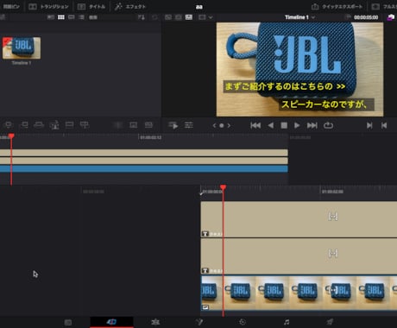The height and width of the screenshot is (328, 397).
Task: Expand the viewer display options chevron
Action: coord(211,17)
